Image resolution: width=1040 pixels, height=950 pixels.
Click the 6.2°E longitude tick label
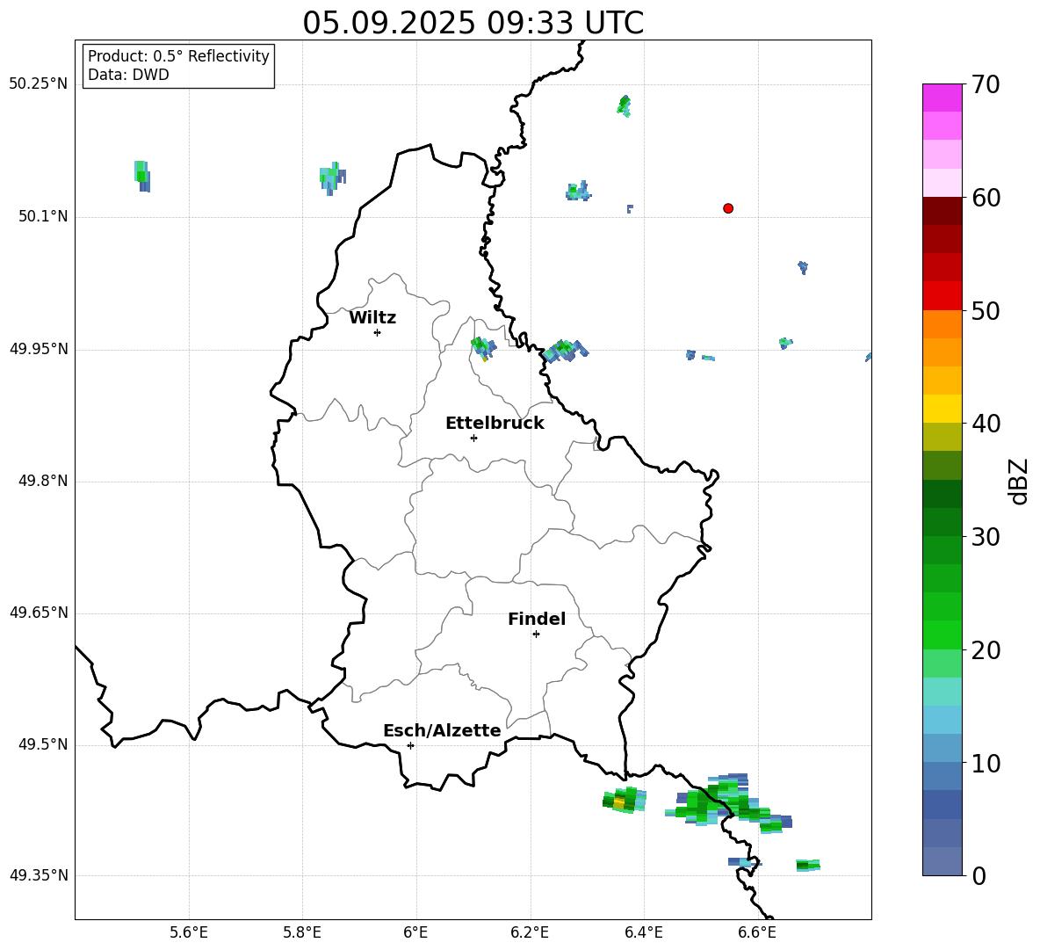tap(531, 932)
